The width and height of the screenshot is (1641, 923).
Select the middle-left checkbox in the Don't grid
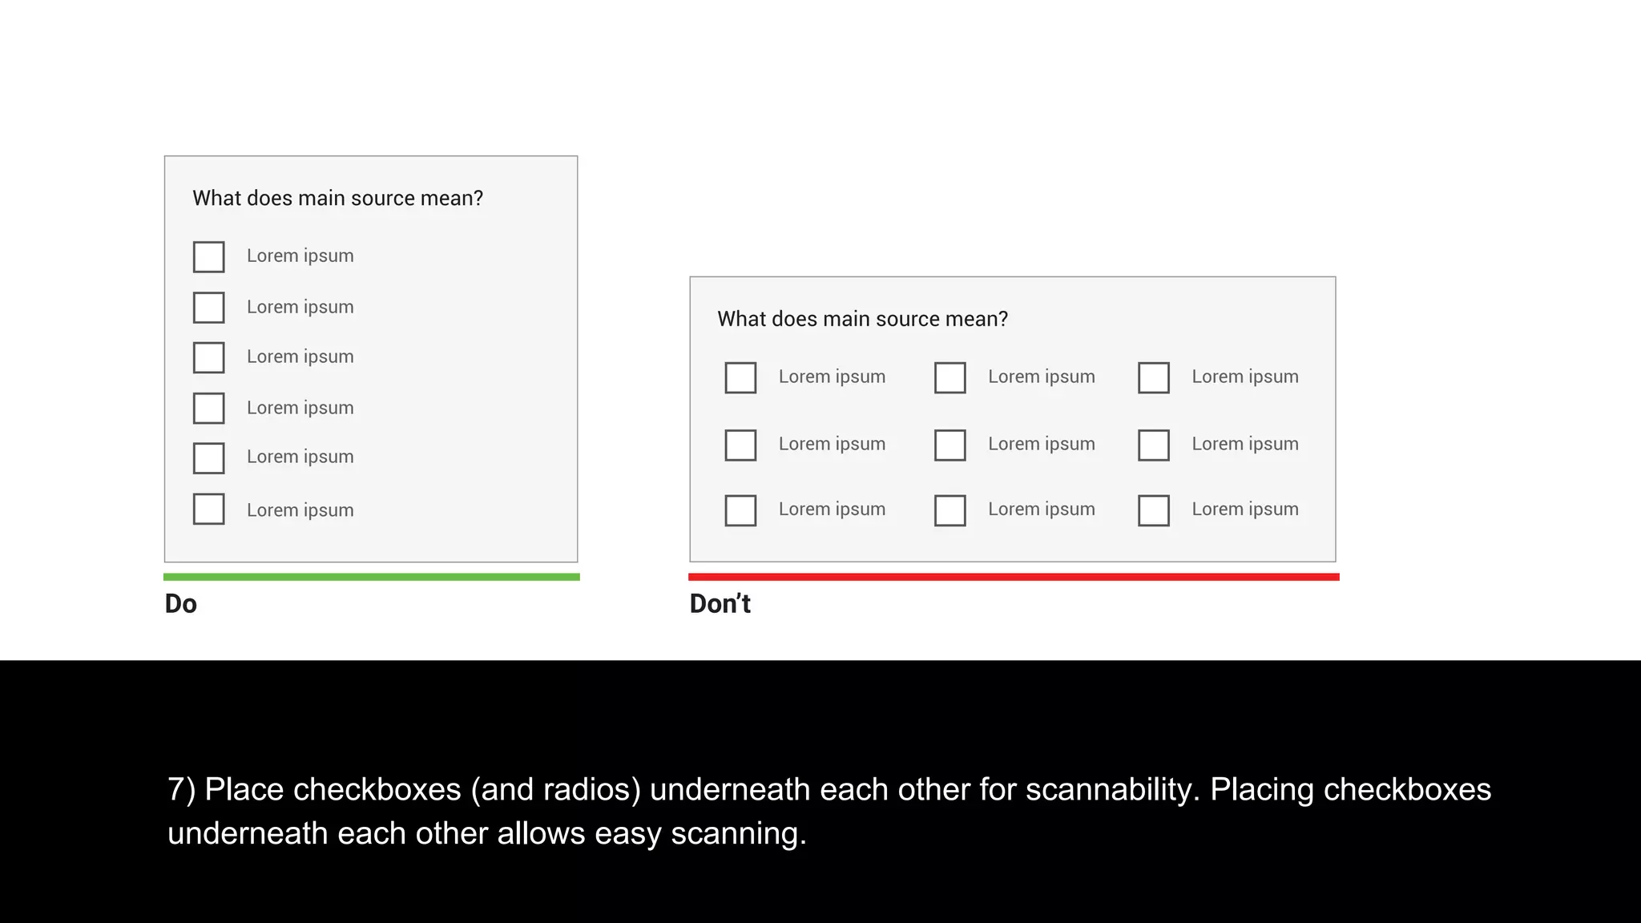[x=740, y=445]
